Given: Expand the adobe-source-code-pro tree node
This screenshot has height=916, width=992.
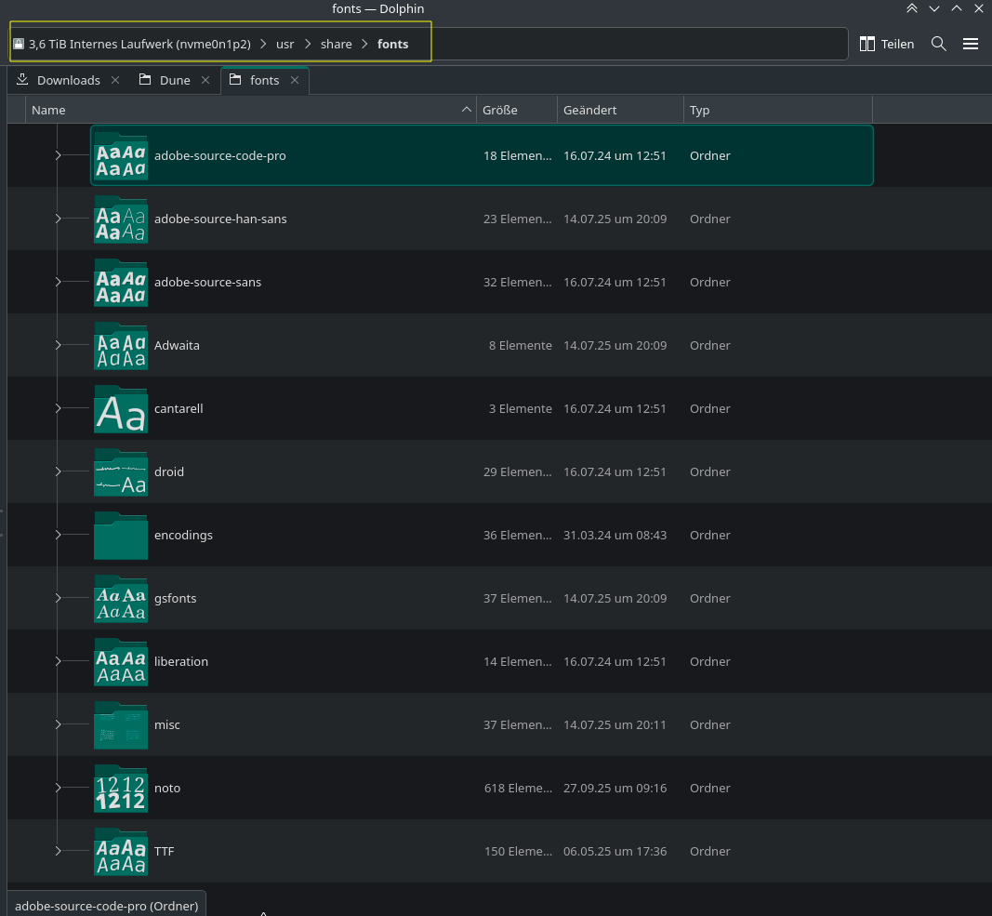Looking at the screenshot, I should (x=59, y=155).
